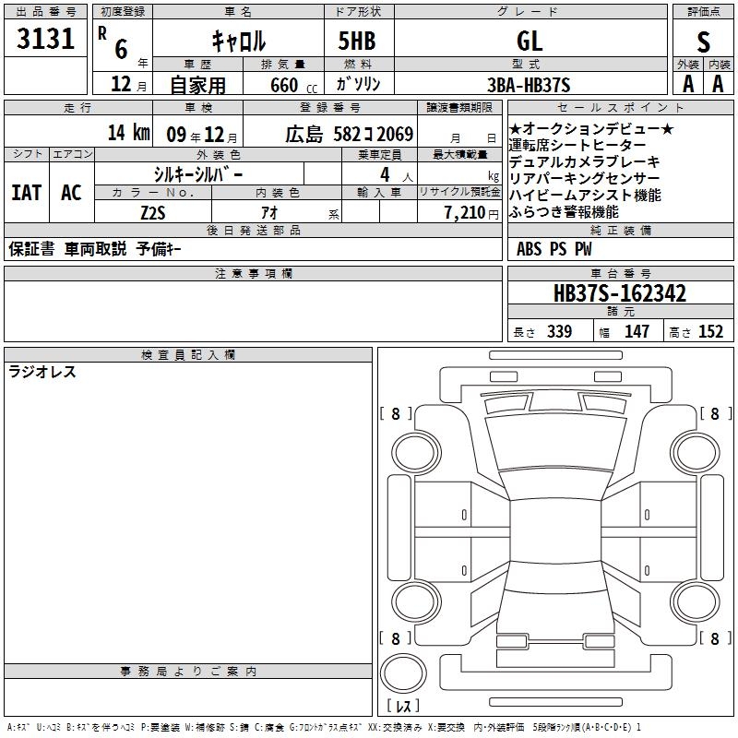Select the 車台番号 header

click(620, 273)
